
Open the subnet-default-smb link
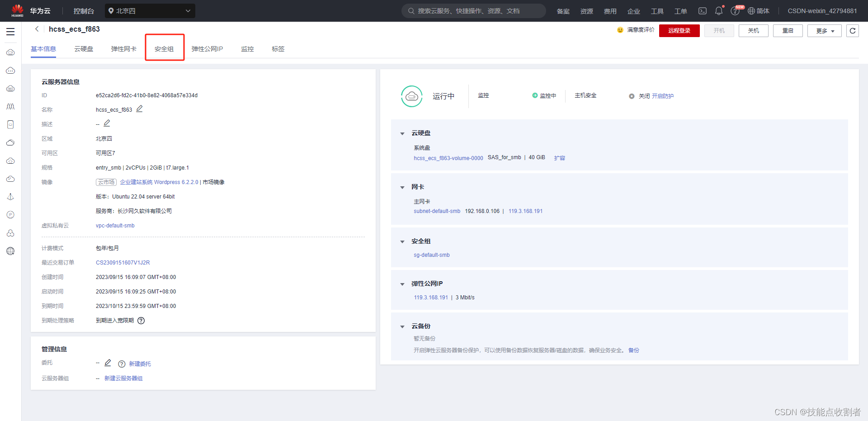[437, 211]
